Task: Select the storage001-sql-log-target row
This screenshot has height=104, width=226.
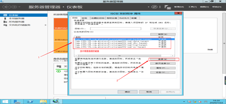Action: pyautogui.click(x=125, y=45)
